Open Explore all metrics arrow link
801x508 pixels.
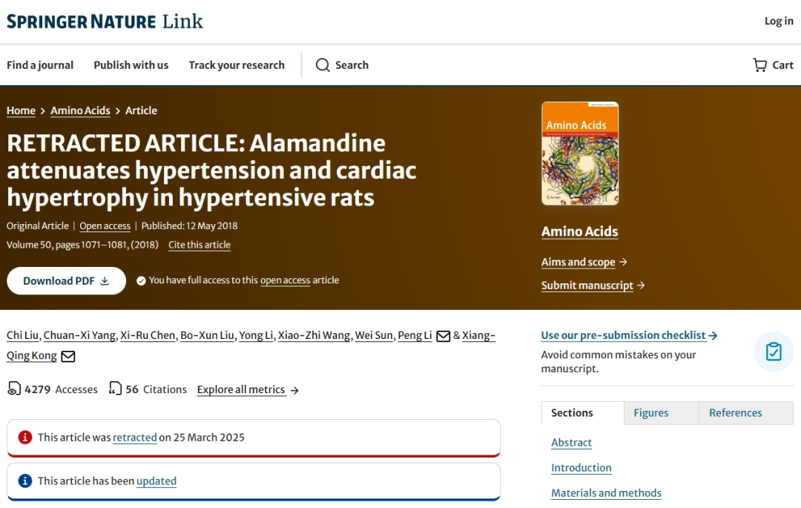tap(248, 389)
